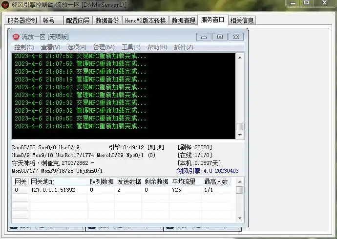Image resolution: width=337 pixels, height=239 pixels.
Task: Click the 网关地址 column header
Action: click(58, 182)
